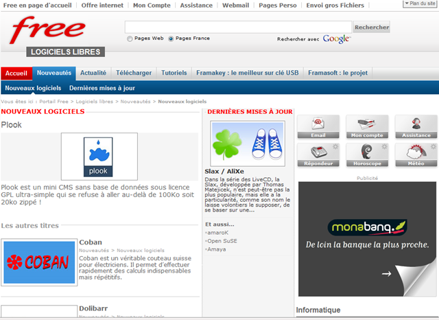Screen dimensions: 439x320
Task: Open the Coban title link
Action: pos(91,242)
